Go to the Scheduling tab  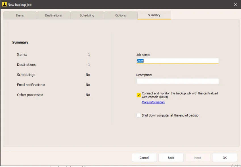point(87,15)
